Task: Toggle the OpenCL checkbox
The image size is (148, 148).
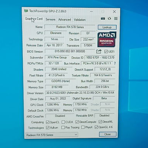Action: [x=48, y=122]
